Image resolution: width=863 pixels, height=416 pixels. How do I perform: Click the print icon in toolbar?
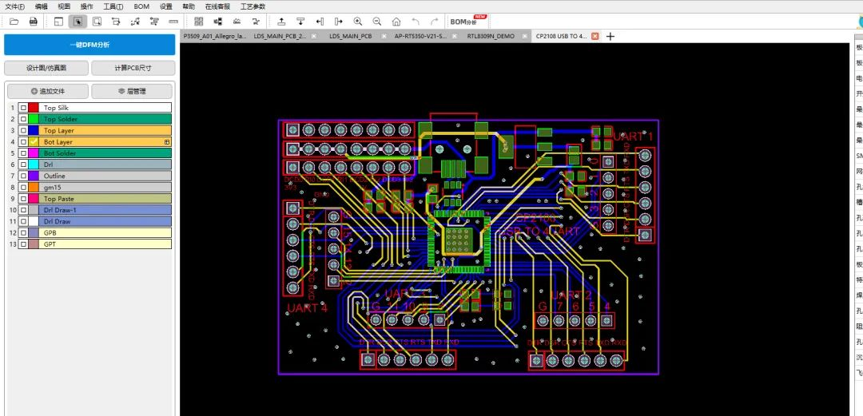[x=34, y=22]
